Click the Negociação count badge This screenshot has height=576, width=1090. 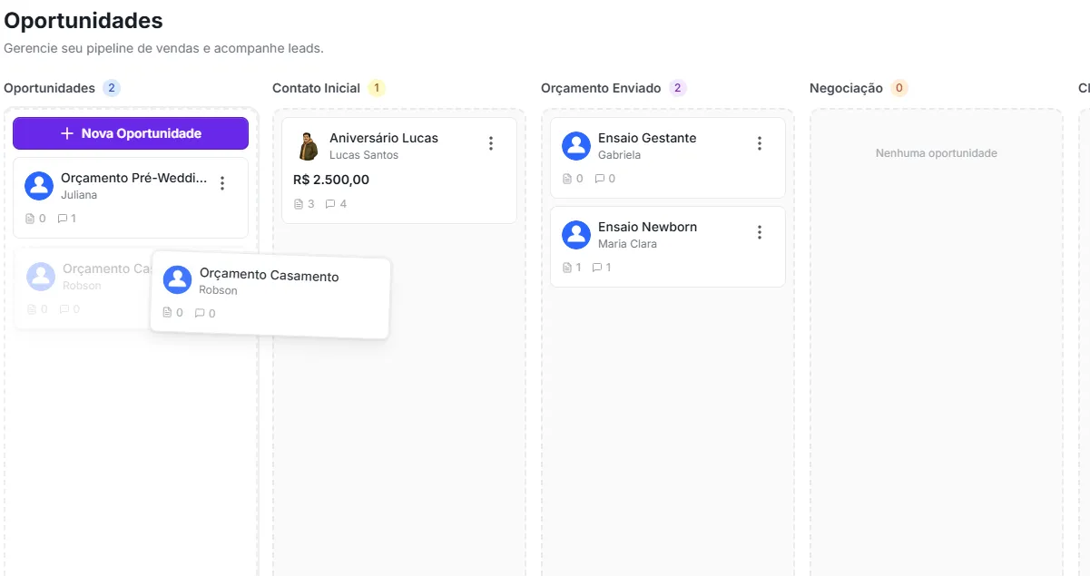(x=899, y=88)
